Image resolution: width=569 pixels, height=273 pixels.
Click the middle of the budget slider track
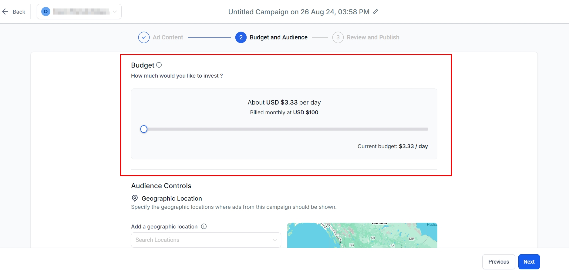(x=286, y=129)
